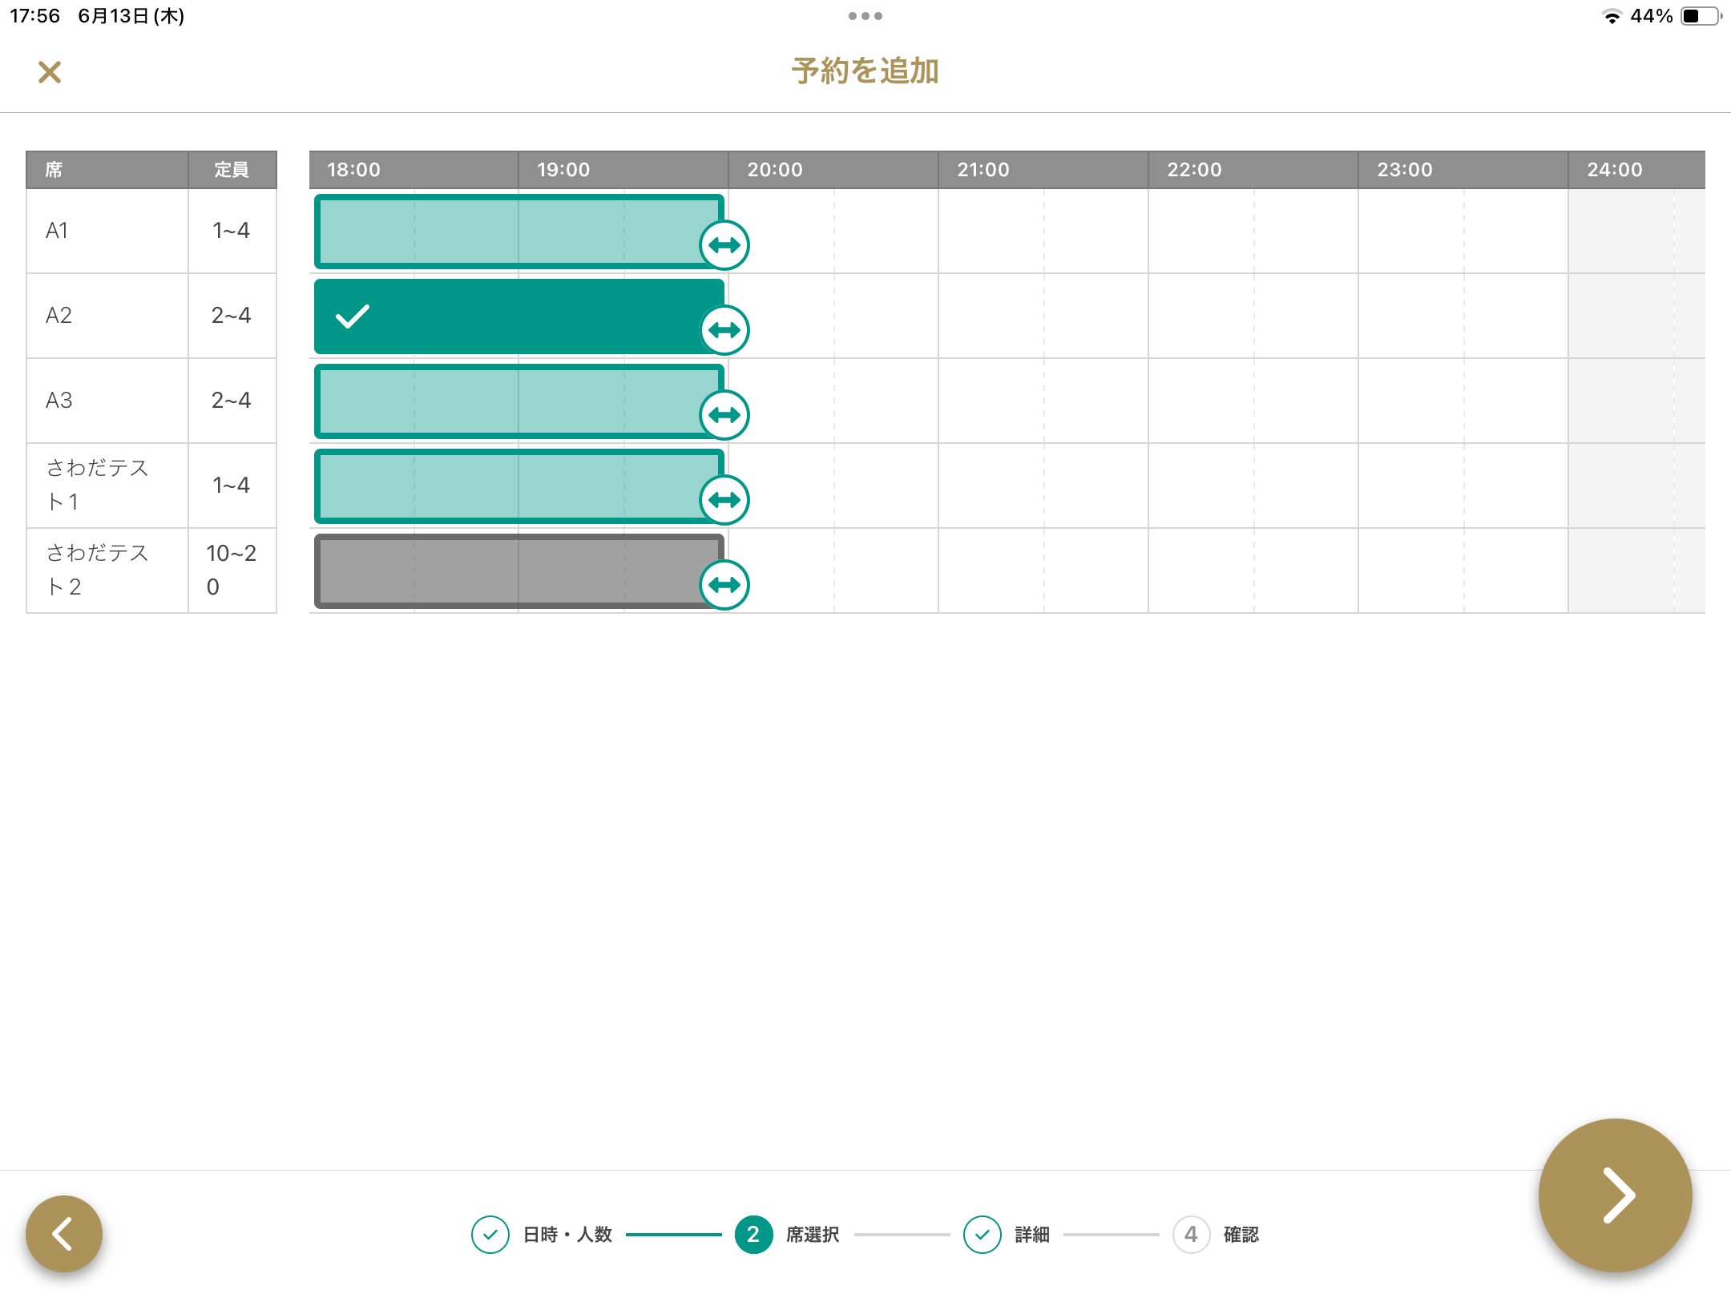This screenshot has width=1731, height=1298.
Task: Tap the resize handle on A1 row
Action: [724, 245]
